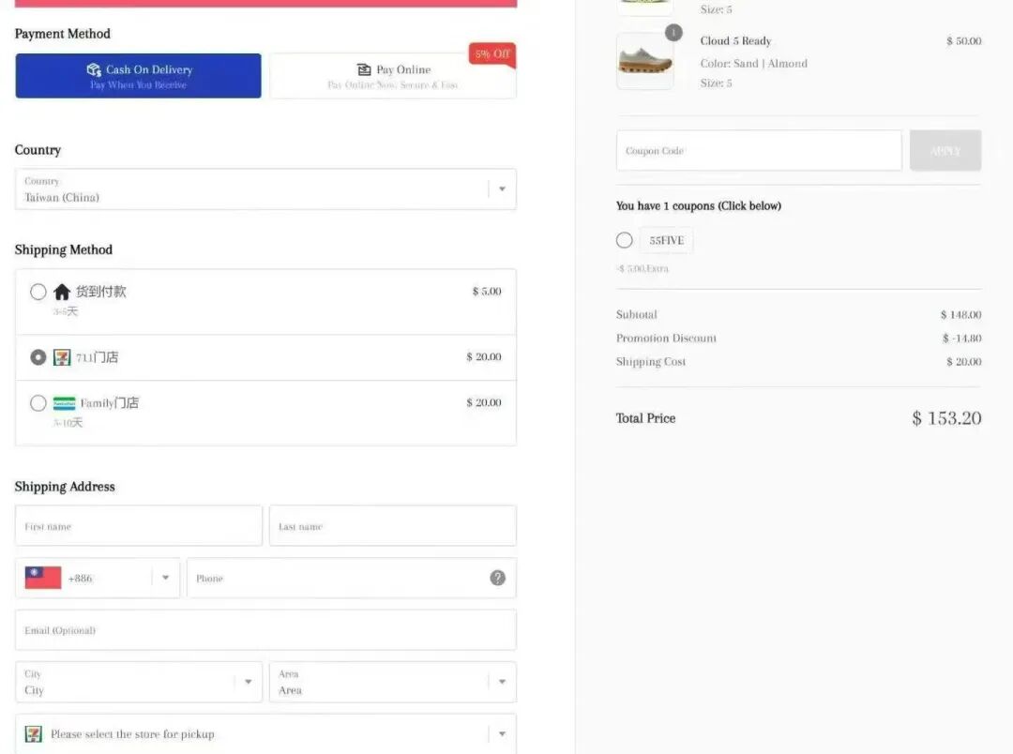Click the APPLY coupon button
1013x754 pixels.
[x=945, y=151]
